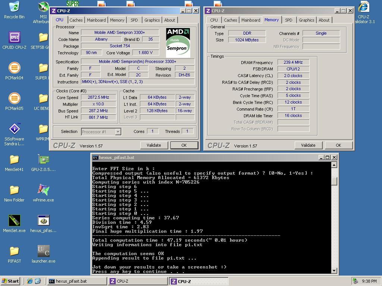Click the AMD Mobile Sempron logo
Viewport: 382px width, 286px height.
(178, 43)
